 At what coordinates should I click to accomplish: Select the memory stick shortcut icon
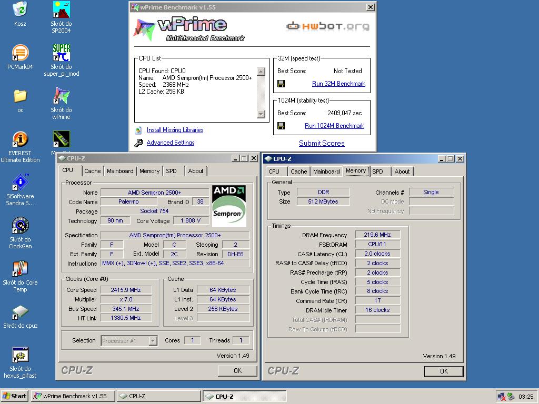click(x=61, y=139)
